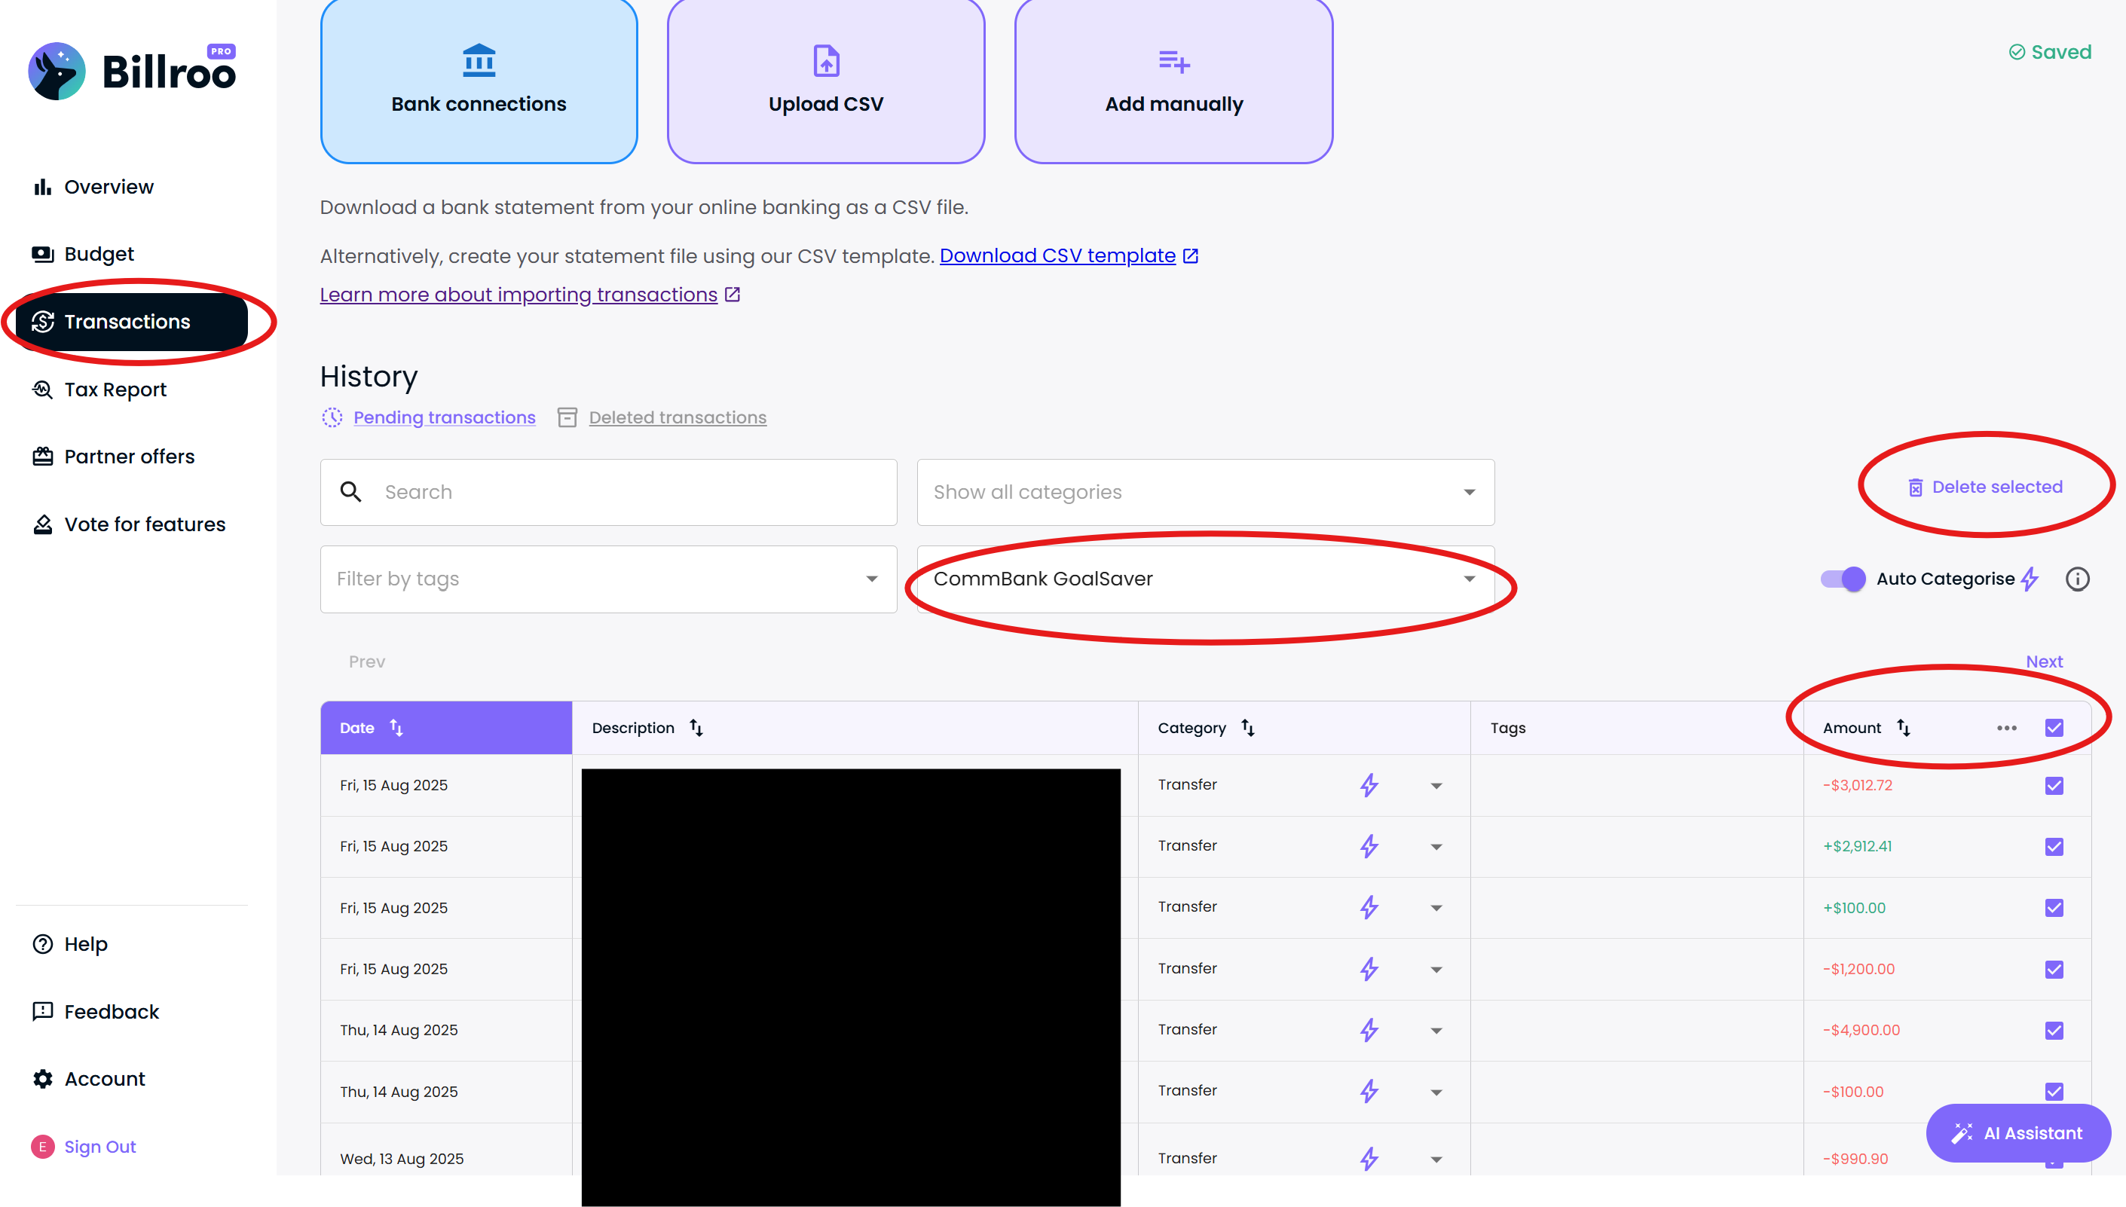Click the Partner offers gift icon
The image size is (2126, 1207).
[42, 456]
